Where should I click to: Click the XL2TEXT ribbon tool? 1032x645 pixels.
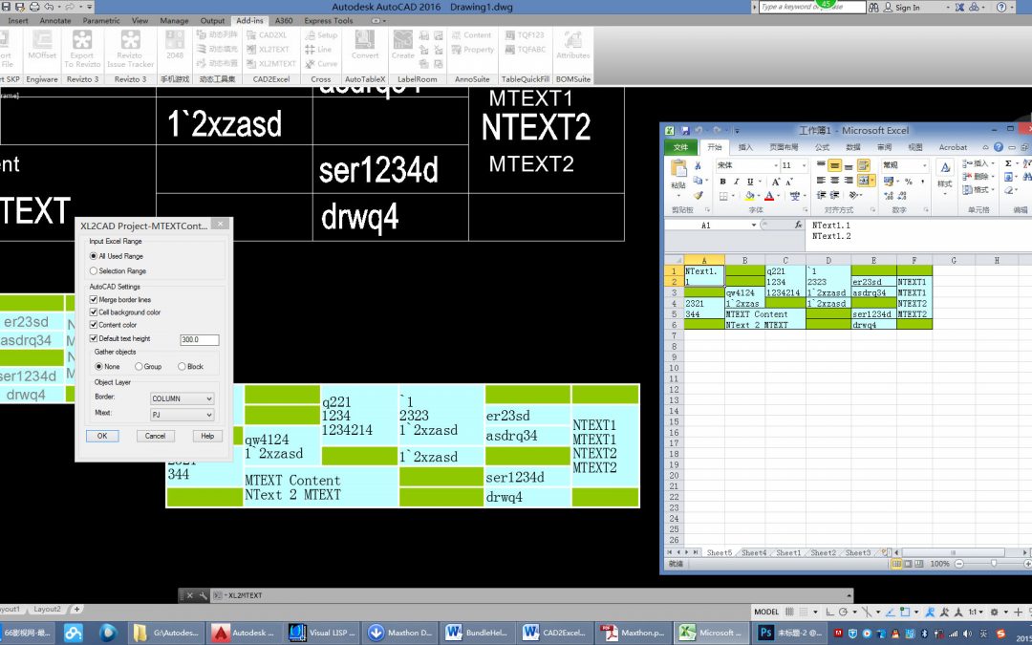[x=268, y=50]
